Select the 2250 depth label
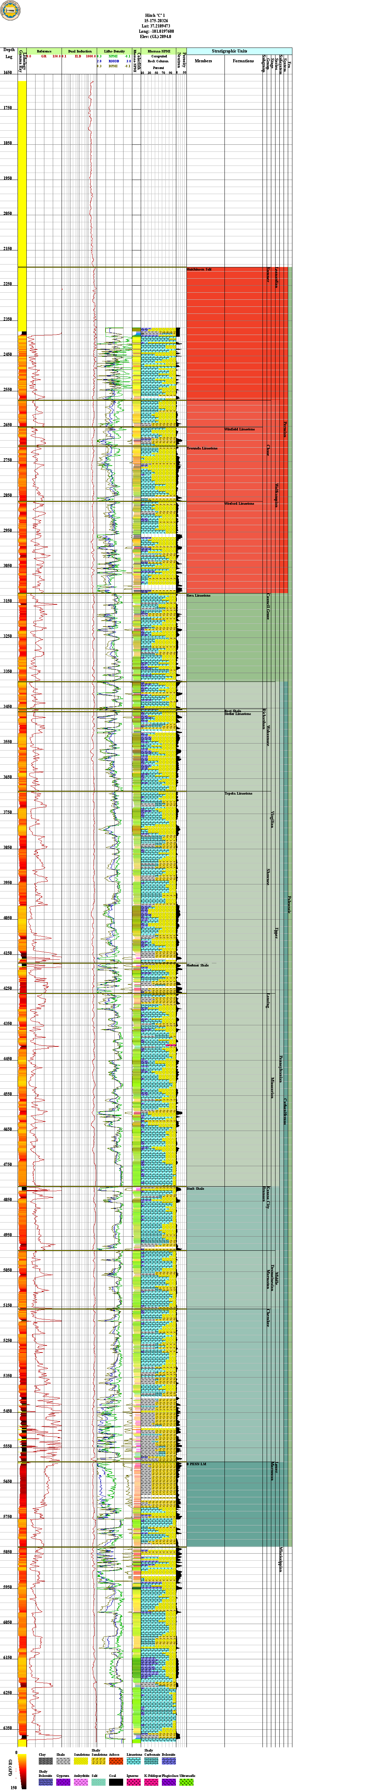Screen dimensions: 380x1791 point(7,284)
